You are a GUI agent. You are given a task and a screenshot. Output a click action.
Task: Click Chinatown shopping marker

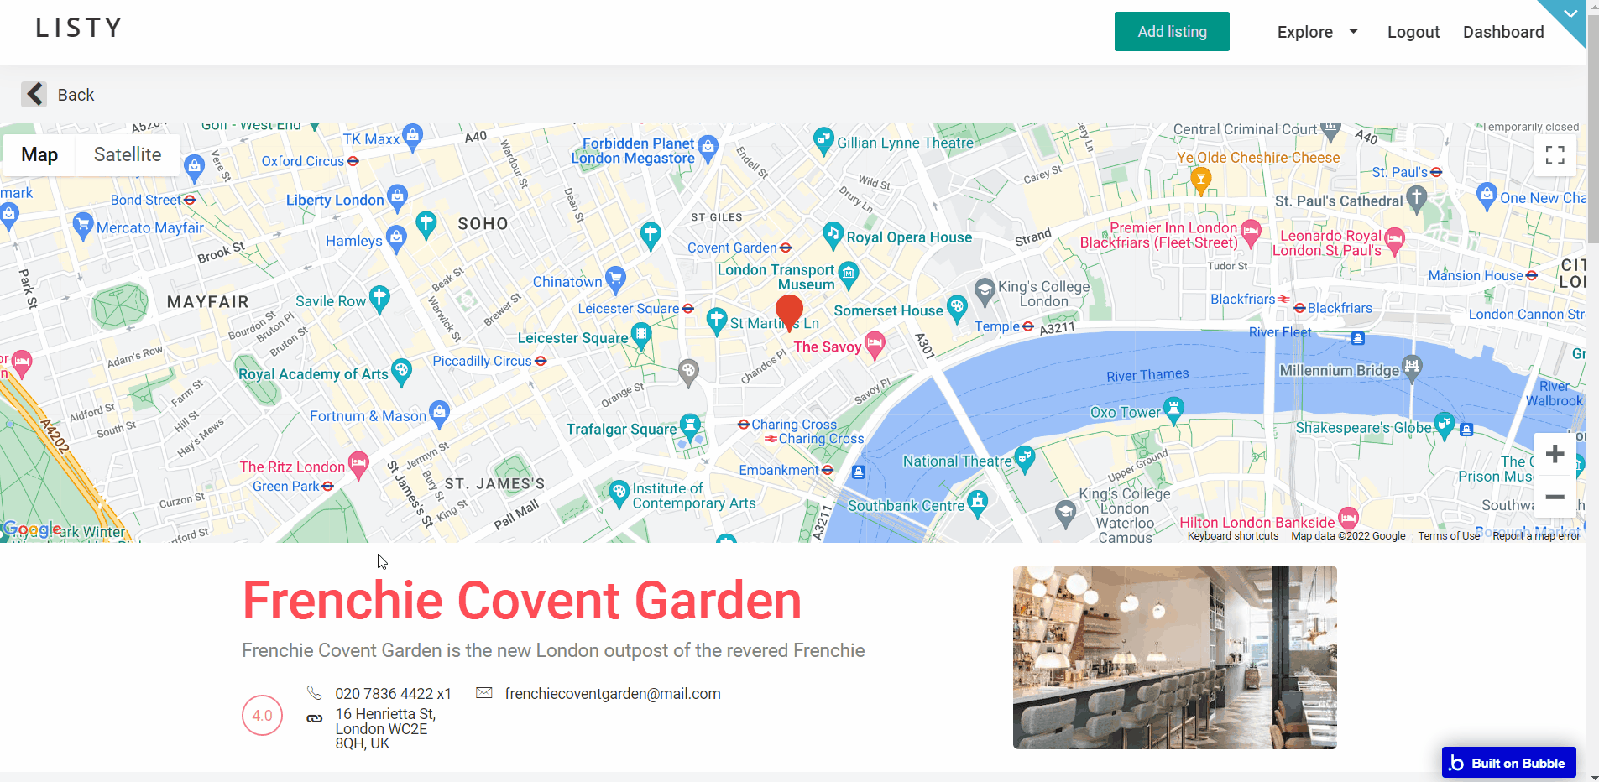click(615, 279)
